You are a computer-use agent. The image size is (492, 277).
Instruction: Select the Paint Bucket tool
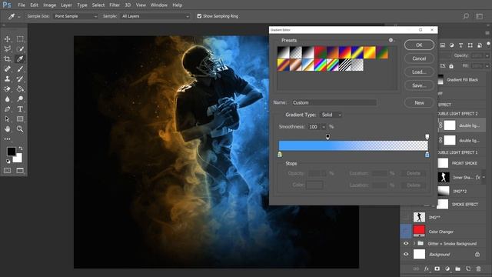(20, 89)
